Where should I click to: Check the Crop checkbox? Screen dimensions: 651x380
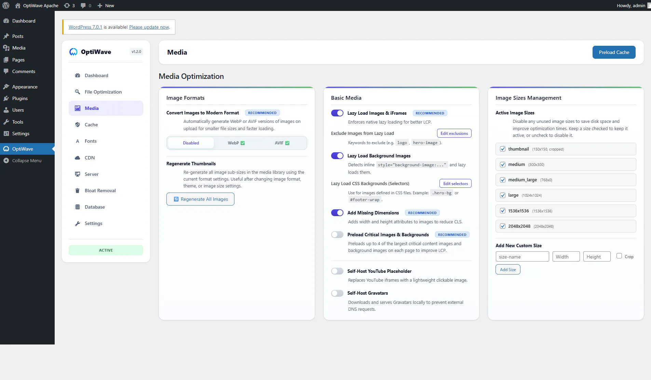pyautogui.click(x=619, y=256)
